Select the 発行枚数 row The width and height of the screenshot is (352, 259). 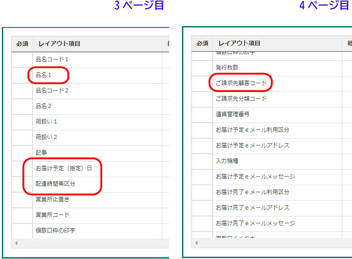click(x=227, y=68)
